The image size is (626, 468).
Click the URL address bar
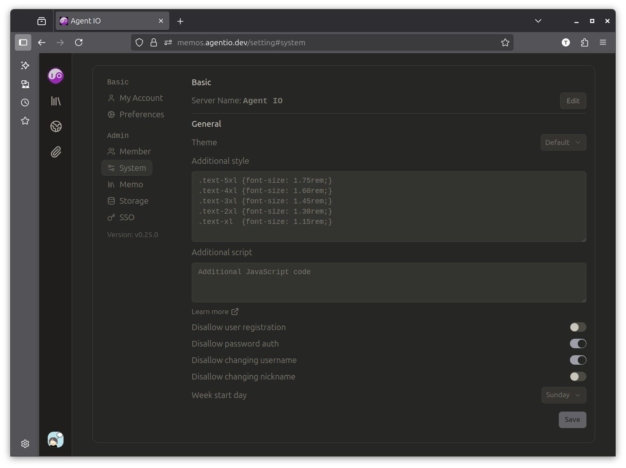[x=321, y=42]
